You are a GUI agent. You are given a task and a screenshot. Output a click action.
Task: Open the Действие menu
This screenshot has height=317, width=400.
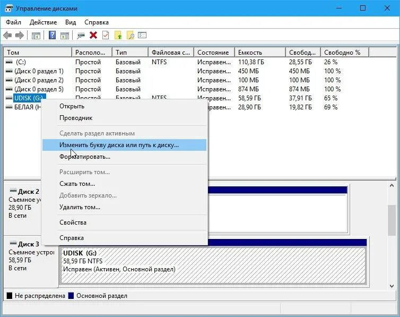coord(43,22)
